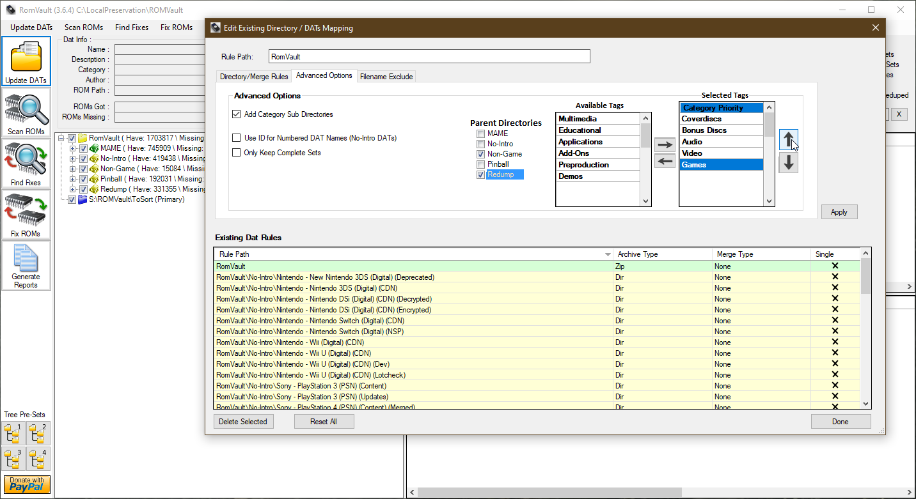The width and height of the screenshot is (916, 499).
Task: Move selected tag up with arrow
Action: pyautogui.click(x=789, y=139)
